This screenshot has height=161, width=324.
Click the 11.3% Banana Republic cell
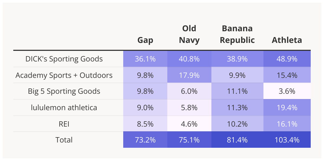(x=237, y=108)
